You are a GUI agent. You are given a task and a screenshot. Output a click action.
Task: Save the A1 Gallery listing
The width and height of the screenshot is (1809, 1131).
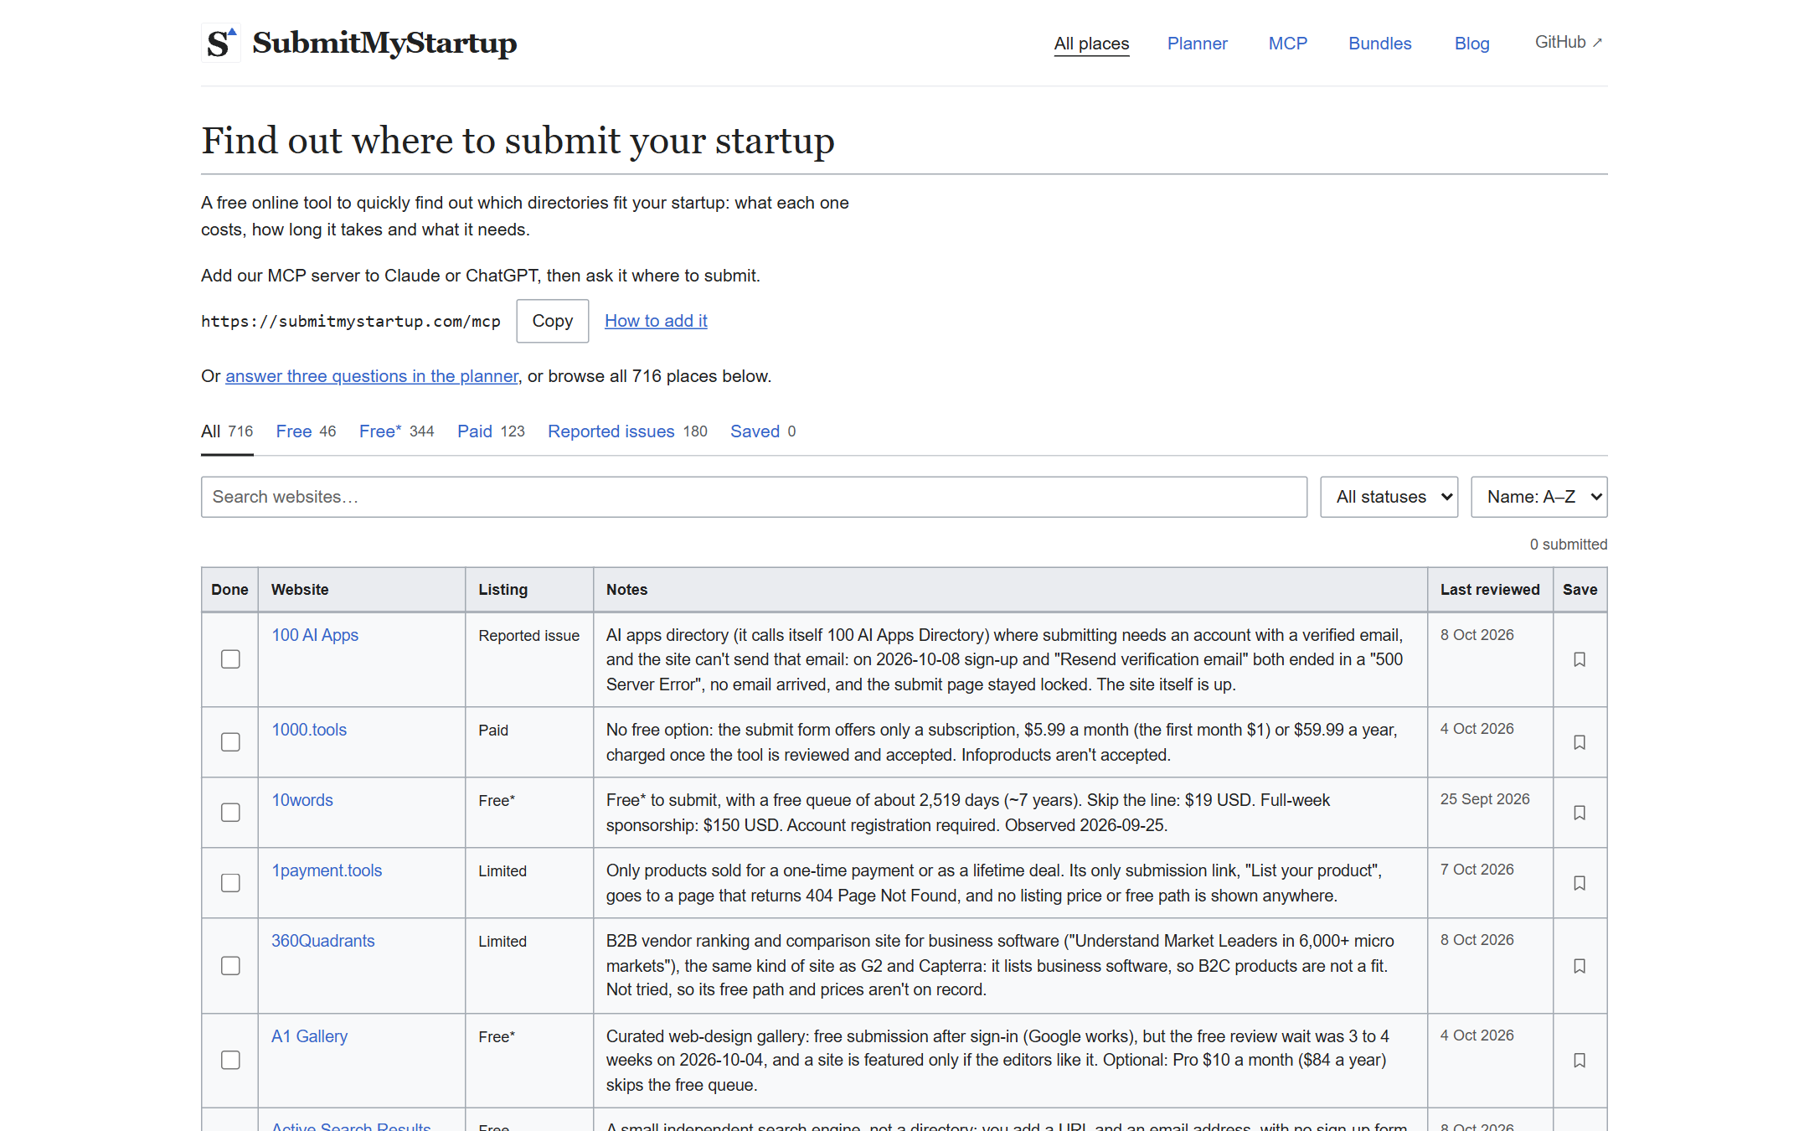tap(1580, 1061)
